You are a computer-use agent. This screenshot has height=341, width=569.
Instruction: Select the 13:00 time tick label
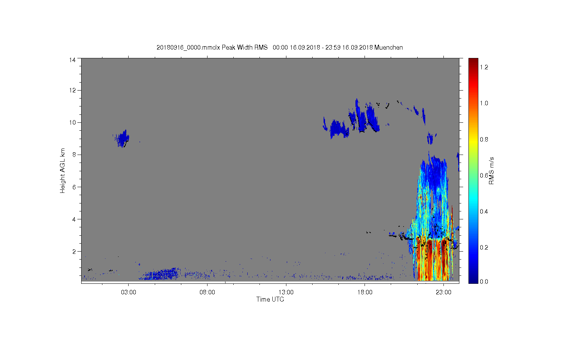click(x=286, y=292)
